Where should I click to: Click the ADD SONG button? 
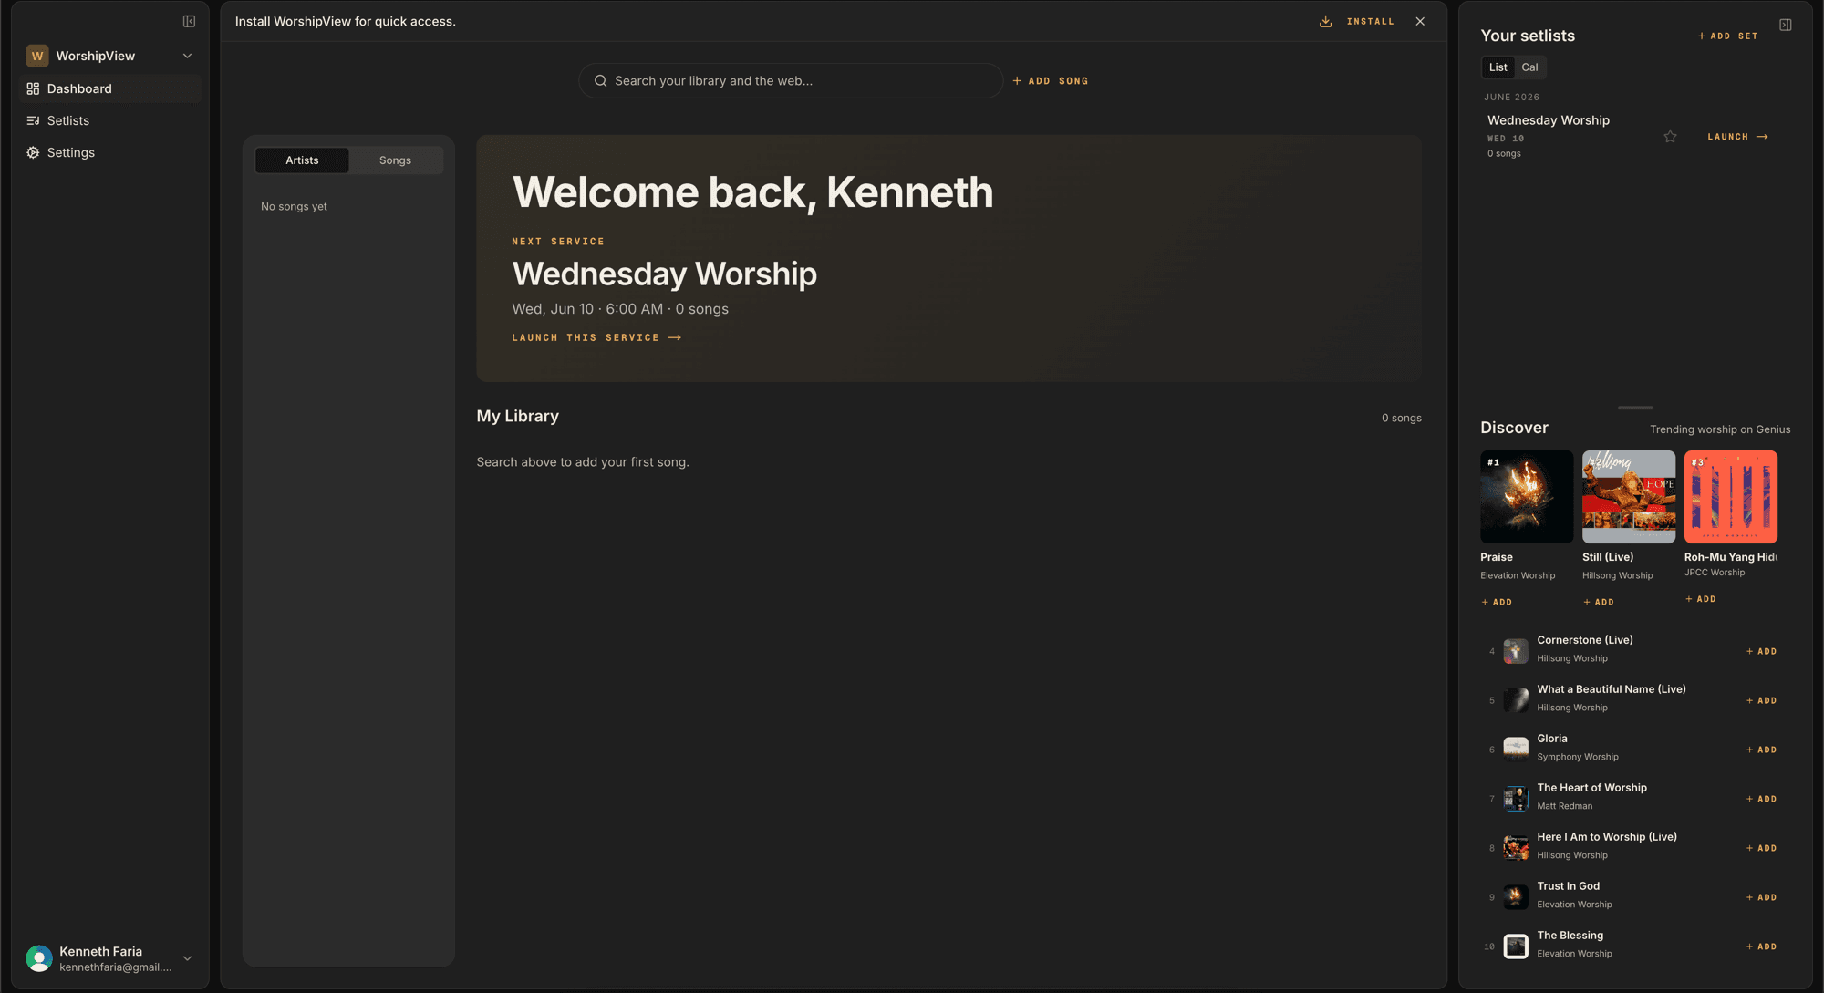[1051, 81]
